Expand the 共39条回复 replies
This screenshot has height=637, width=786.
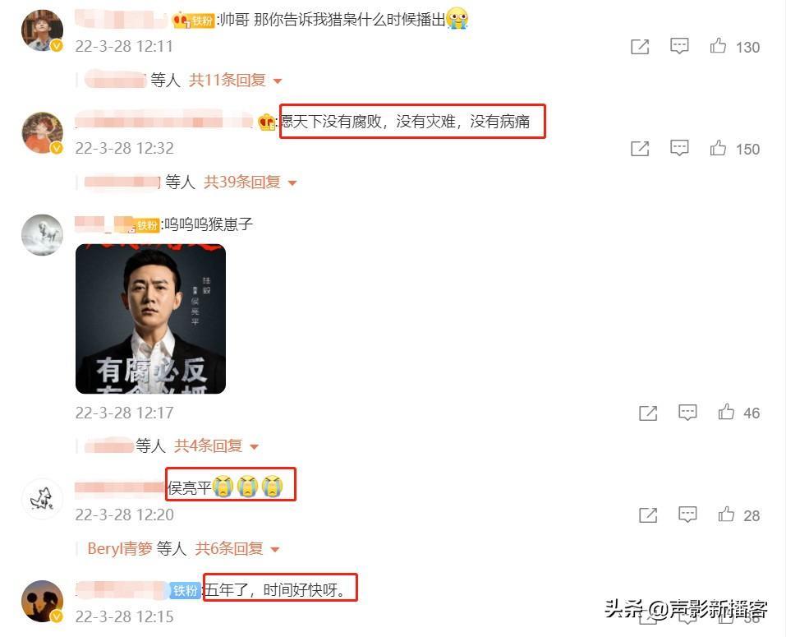tap(250, 182)
